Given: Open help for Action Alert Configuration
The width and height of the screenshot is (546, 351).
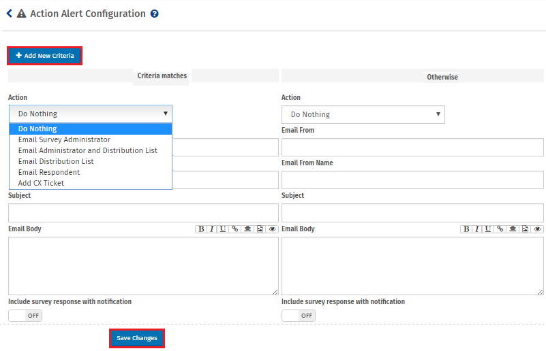Looking at the screenshot, I should (x=154, y=14).
